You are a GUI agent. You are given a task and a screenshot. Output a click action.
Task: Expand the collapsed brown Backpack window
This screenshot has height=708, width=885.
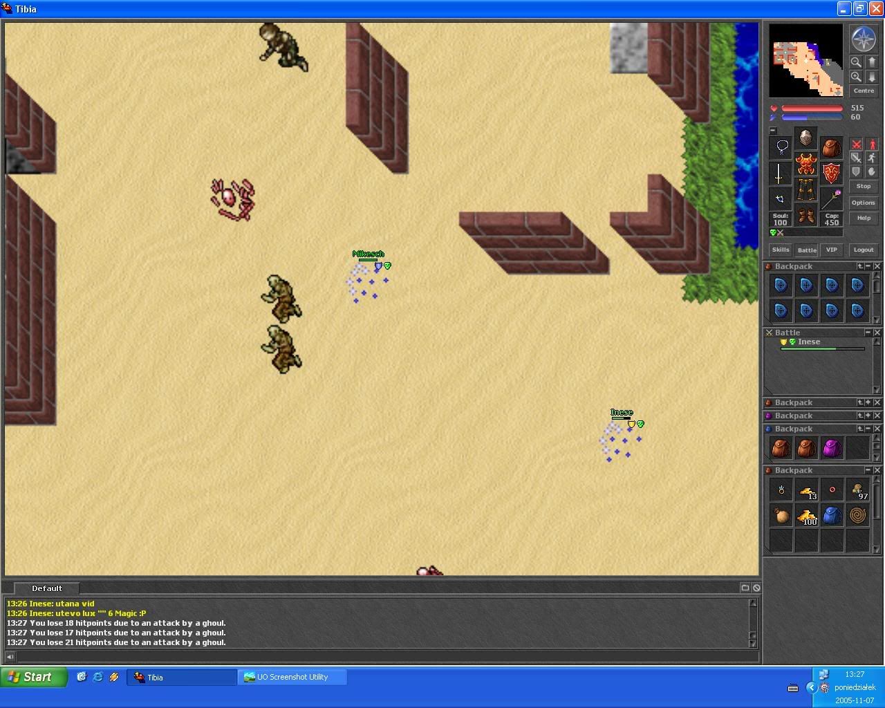868,402
